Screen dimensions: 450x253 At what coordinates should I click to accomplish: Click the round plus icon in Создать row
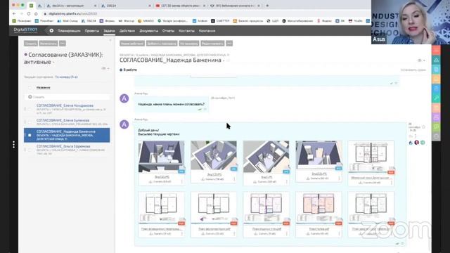coord(30,97)
